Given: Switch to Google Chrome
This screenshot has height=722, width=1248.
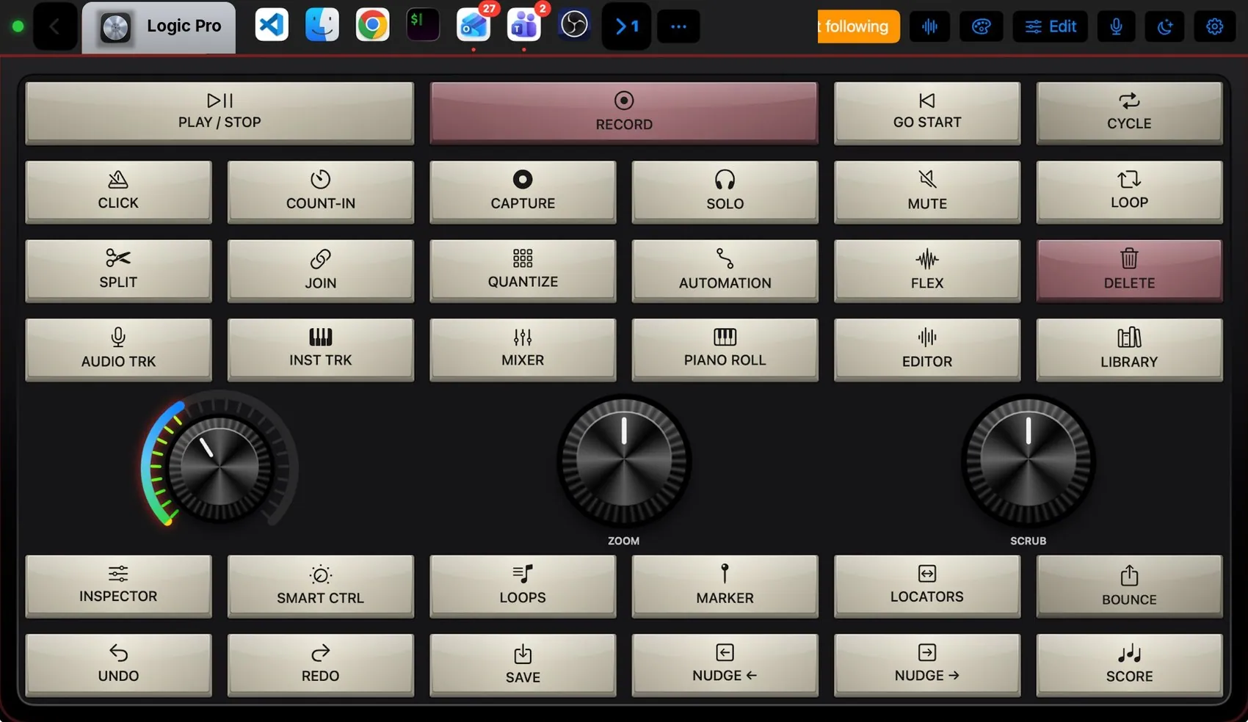Looking at the screenshot, I should (372, 26).
